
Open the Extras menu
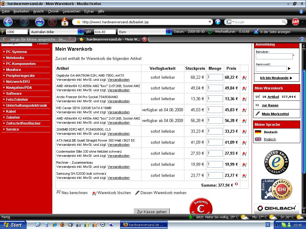[x=89, y=11]
